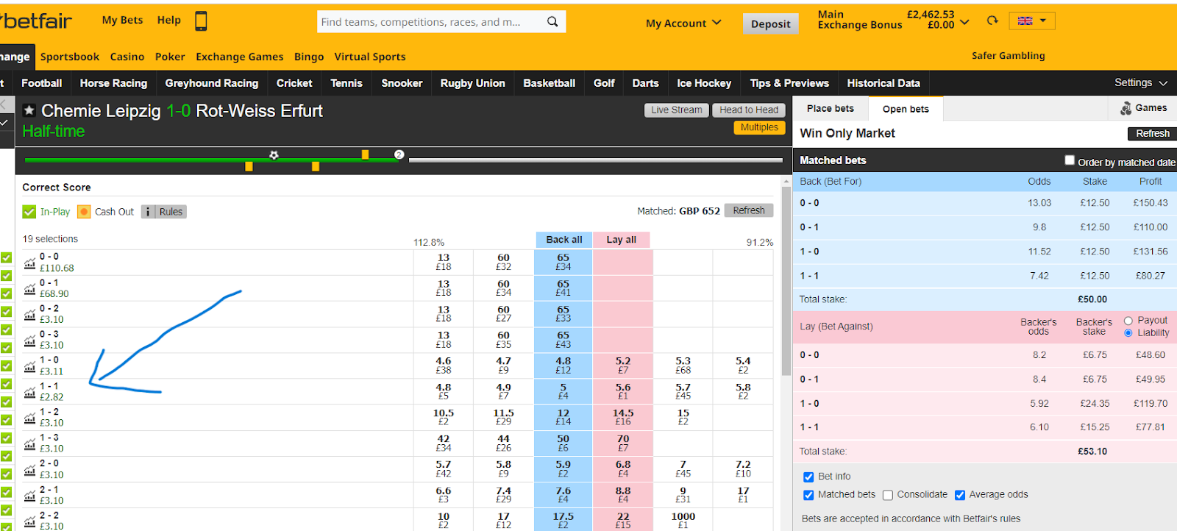The image size is (1177, 531).
Task: Open the graph icon for 0 - 0 selection
Action: (x=29, y=263)
